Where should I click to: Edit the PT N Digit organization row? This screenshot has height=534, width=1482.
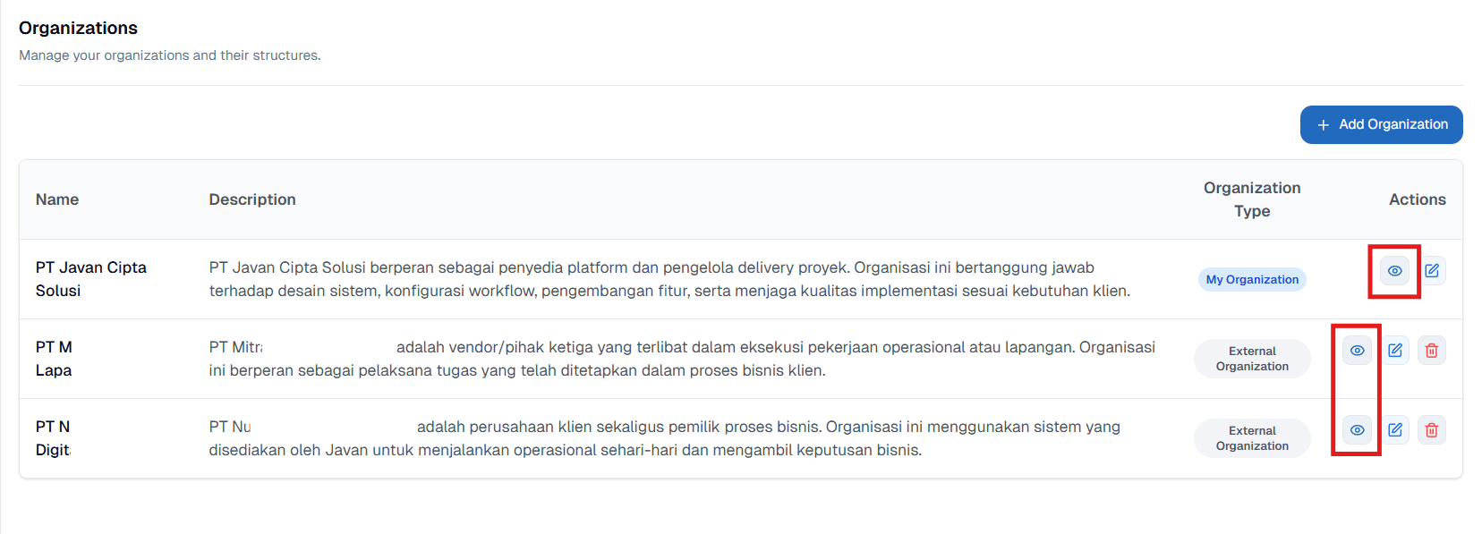(1395, 430)
